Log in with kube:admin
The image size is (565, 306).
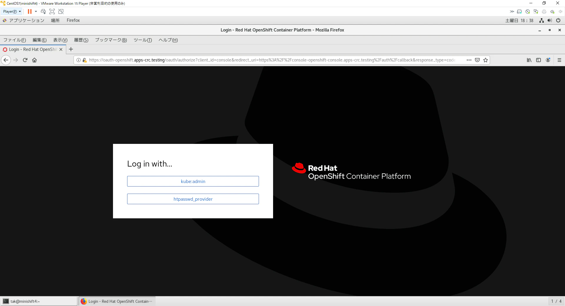pyautogui.click(x=193, y=181)
